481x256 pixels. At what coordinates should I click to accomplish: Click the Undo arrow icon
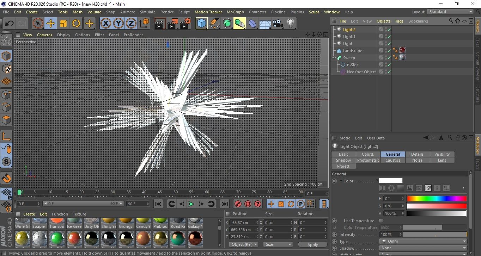[x=10, y=24]
